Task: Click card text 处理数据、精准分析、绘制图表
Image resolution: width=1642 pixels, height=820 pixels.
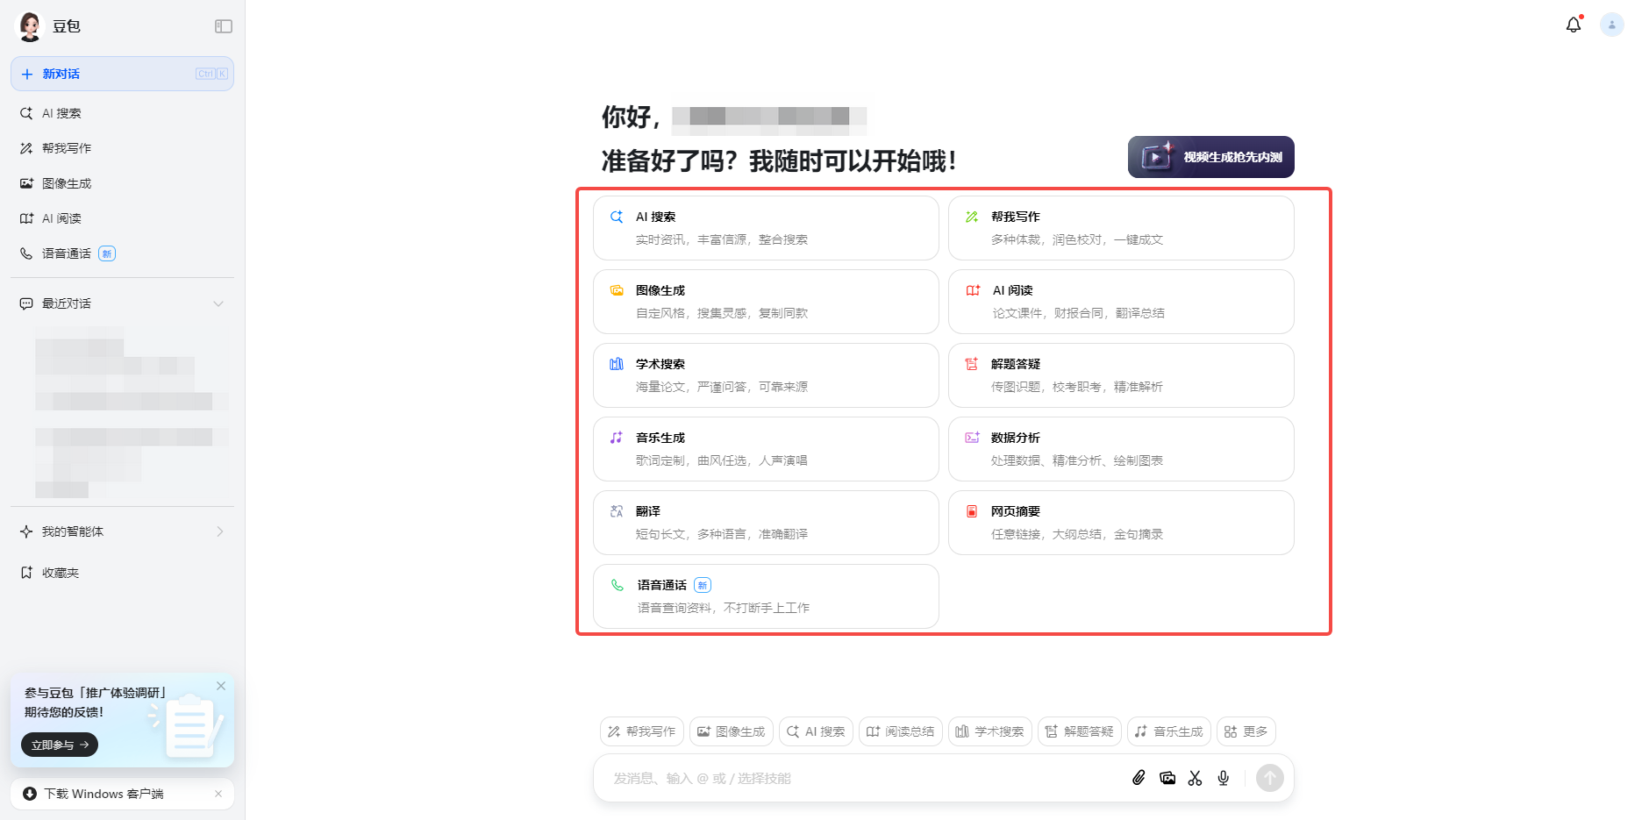Action: (1077, 460)
